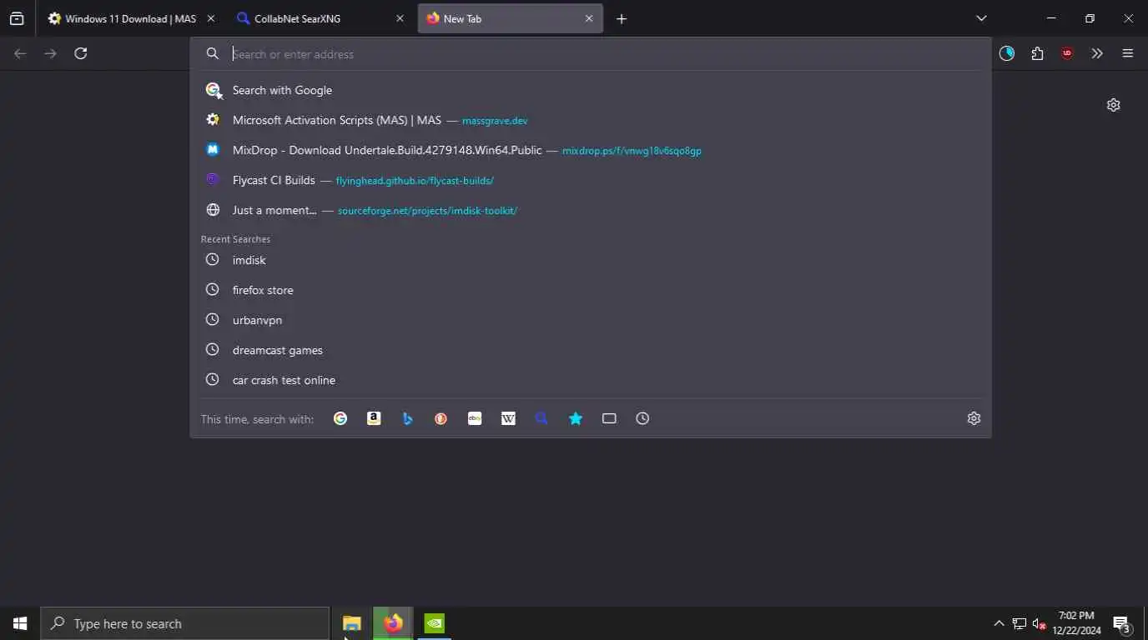Go forward with the forward arrow
This screenshot has width=1148, height=640.
tap(50, 53)
